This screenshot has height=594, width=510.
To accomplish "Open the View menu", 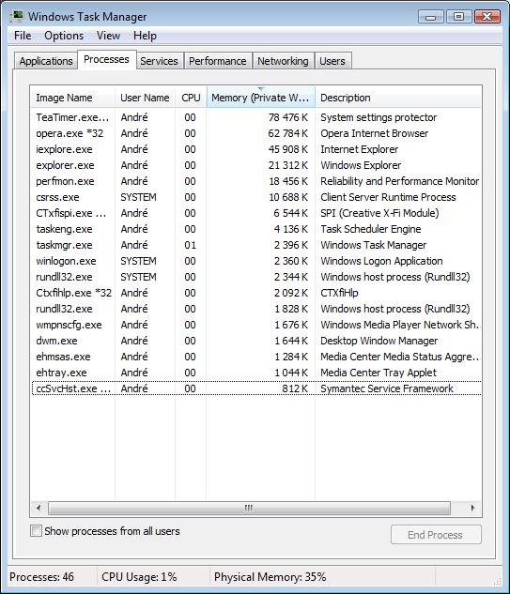I will pyautogui.click(x=108, y=36).
